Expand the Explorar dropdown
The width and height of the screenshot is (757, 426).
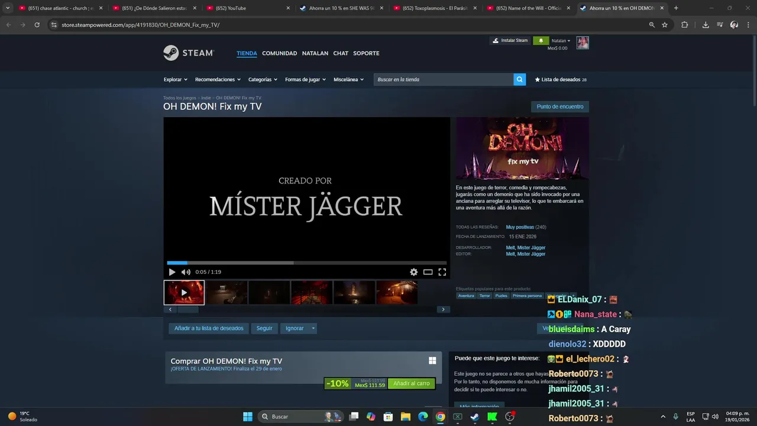point(175,79)
